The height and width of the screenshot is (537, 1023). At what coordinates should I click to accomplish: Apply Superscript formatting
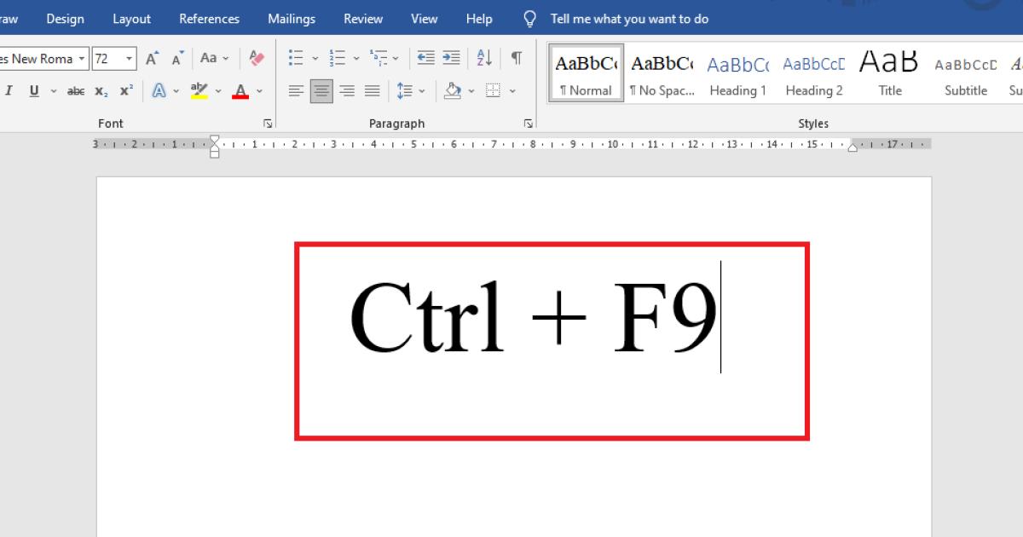pyautogui.click(x=126, y=90)
